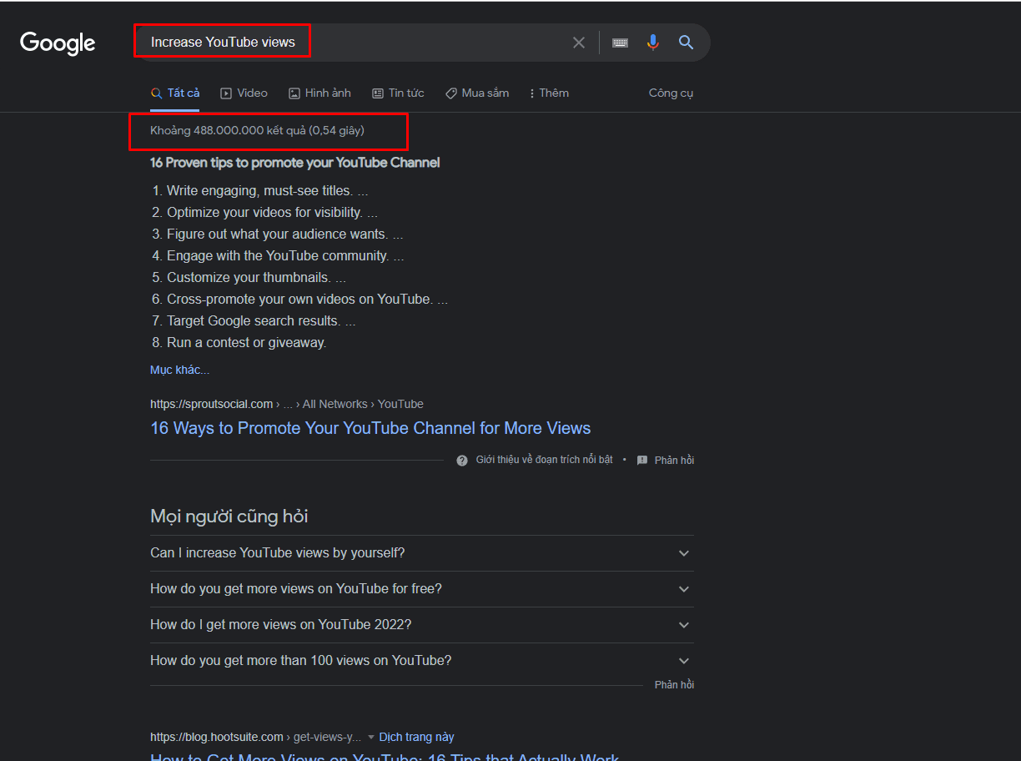Viewport: 1021px width, 761px height.
Task: Open dropdown arrow next to hootsuite URL
Action: (x=371, y=738)
